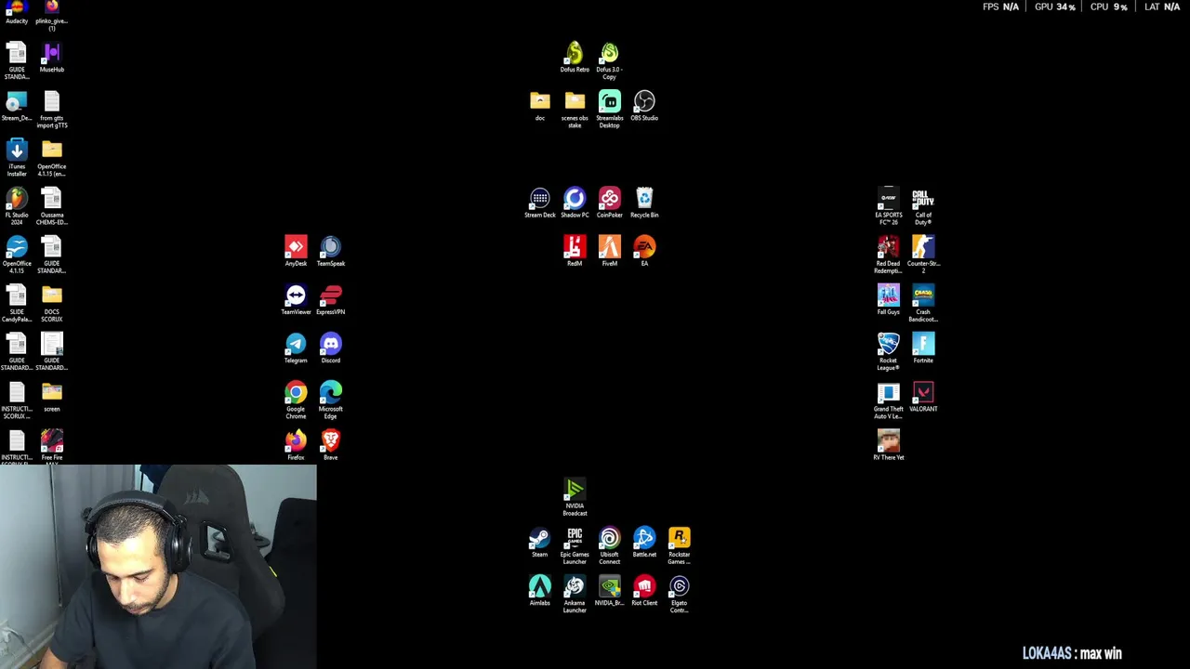Launch Dofus Retro shortcut
The width and height of the screenshot is (1190, 669).
point(575,58)
